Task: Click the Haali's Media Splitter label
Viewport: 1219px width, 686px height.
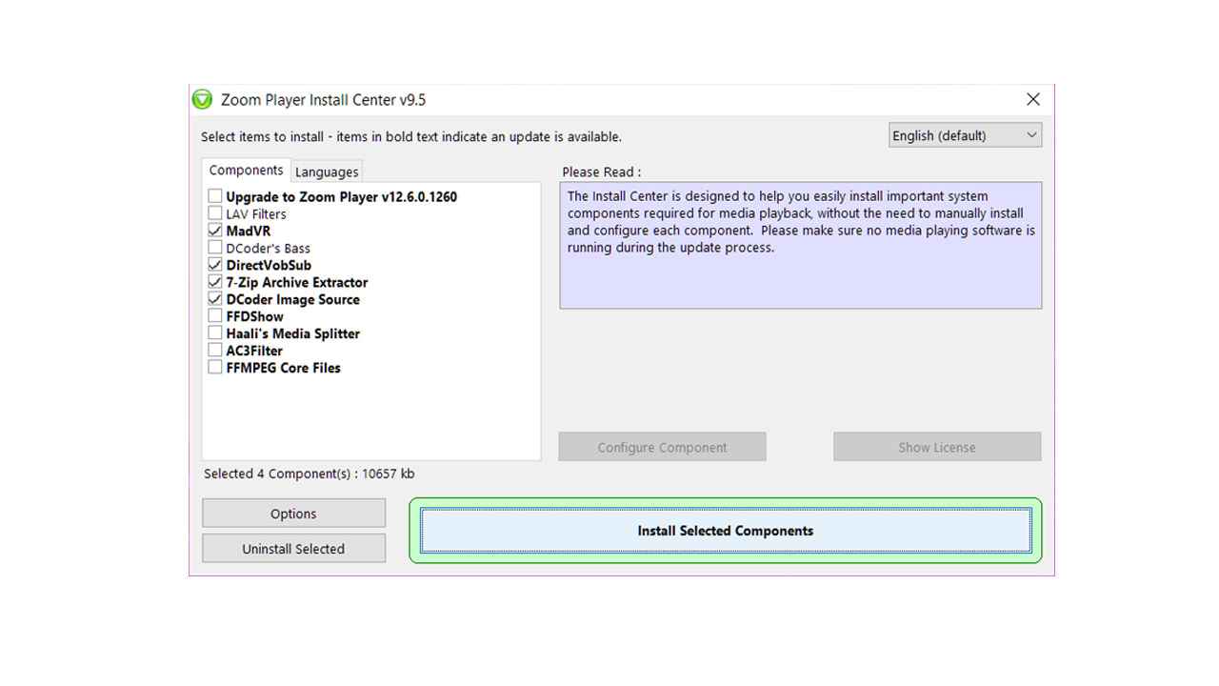Action: pos(293,333)
